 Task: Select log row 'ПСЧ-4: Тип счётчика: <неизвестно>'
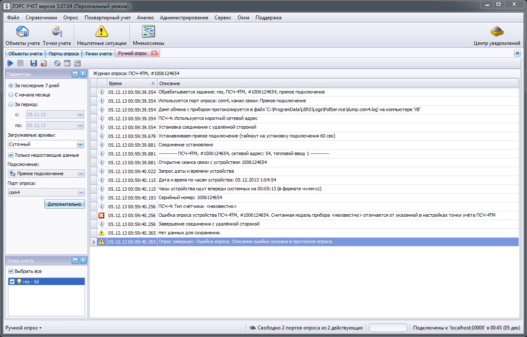coord(305,207)
